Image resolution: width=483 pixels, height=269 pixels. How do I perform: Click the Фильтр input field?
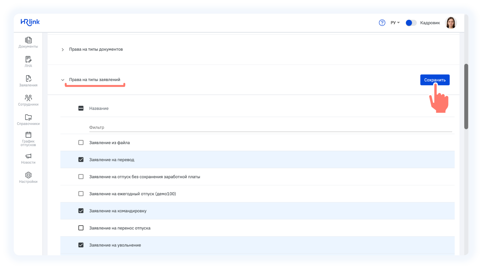click(x=271, y=127)
